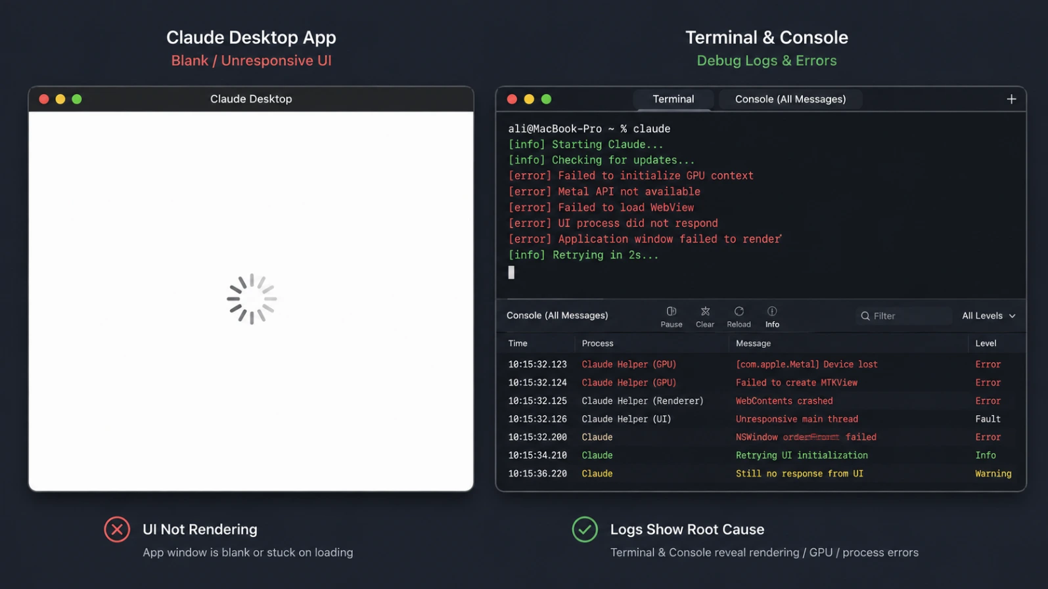Select the 'NSWindow orderFront failed' message
The image size is (1048, 589).
[806, 437]
